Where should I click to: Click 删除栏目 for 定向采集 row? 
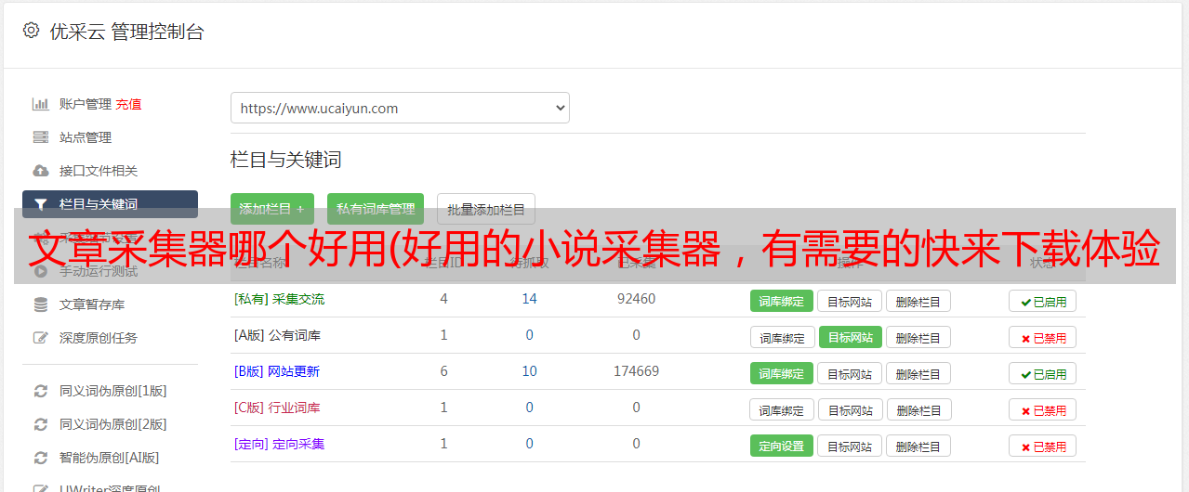[918, 446]
